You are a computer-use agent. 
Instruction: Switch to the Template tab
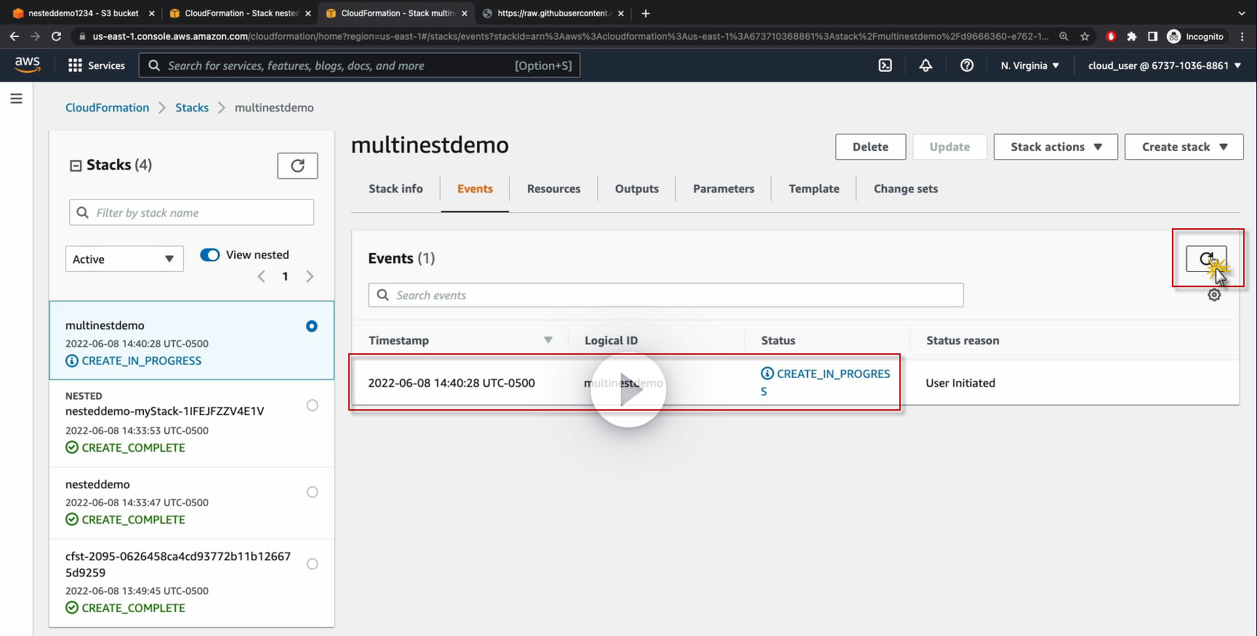[x=814, y=189]
